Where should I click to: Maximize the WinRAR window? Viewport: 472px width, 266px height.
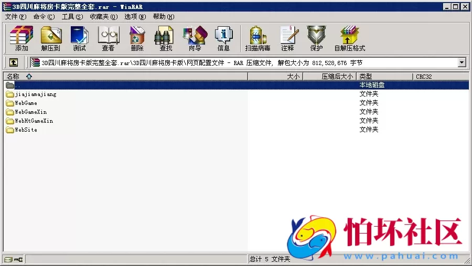pyautogui.click(x=456, y=7)
